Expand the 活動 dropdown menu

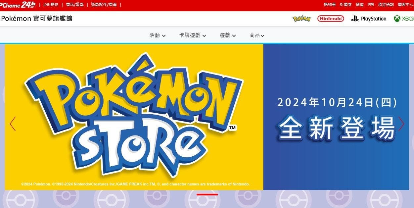[158, 35]
